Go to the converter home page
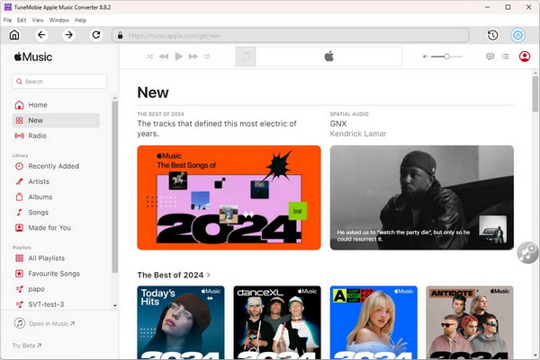The image size is (540, 360). (14, 35)
